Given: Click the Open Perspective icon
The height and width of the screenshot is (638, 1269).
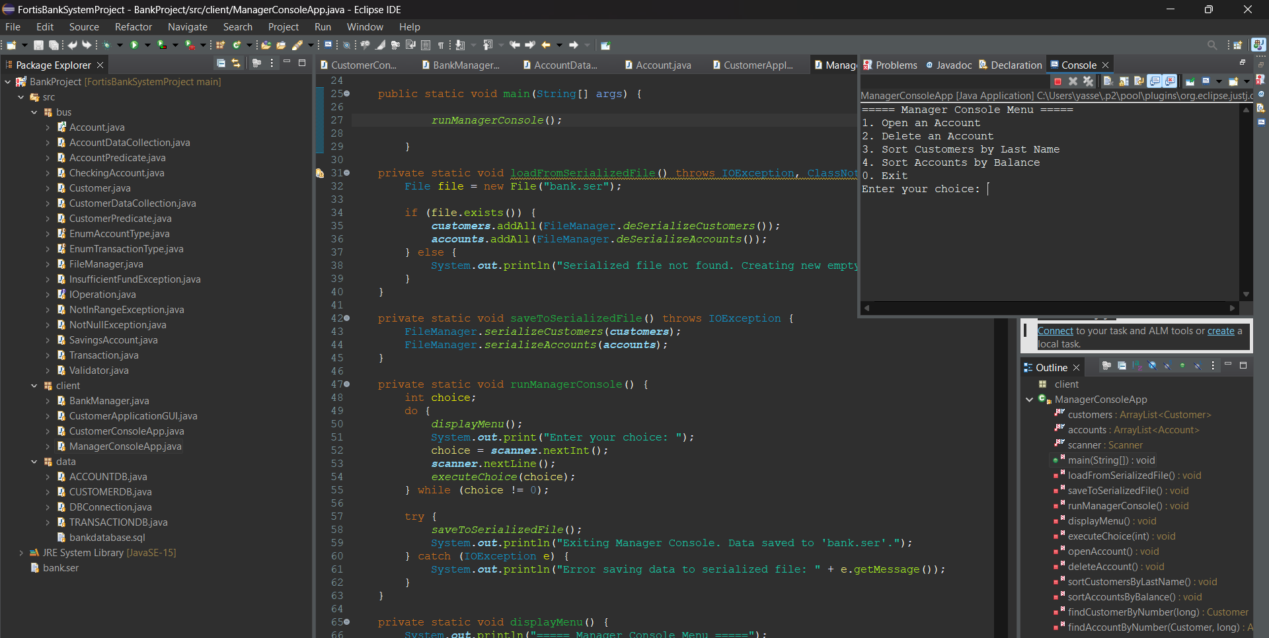Looking at the screenshot, I should (1238, 45).
